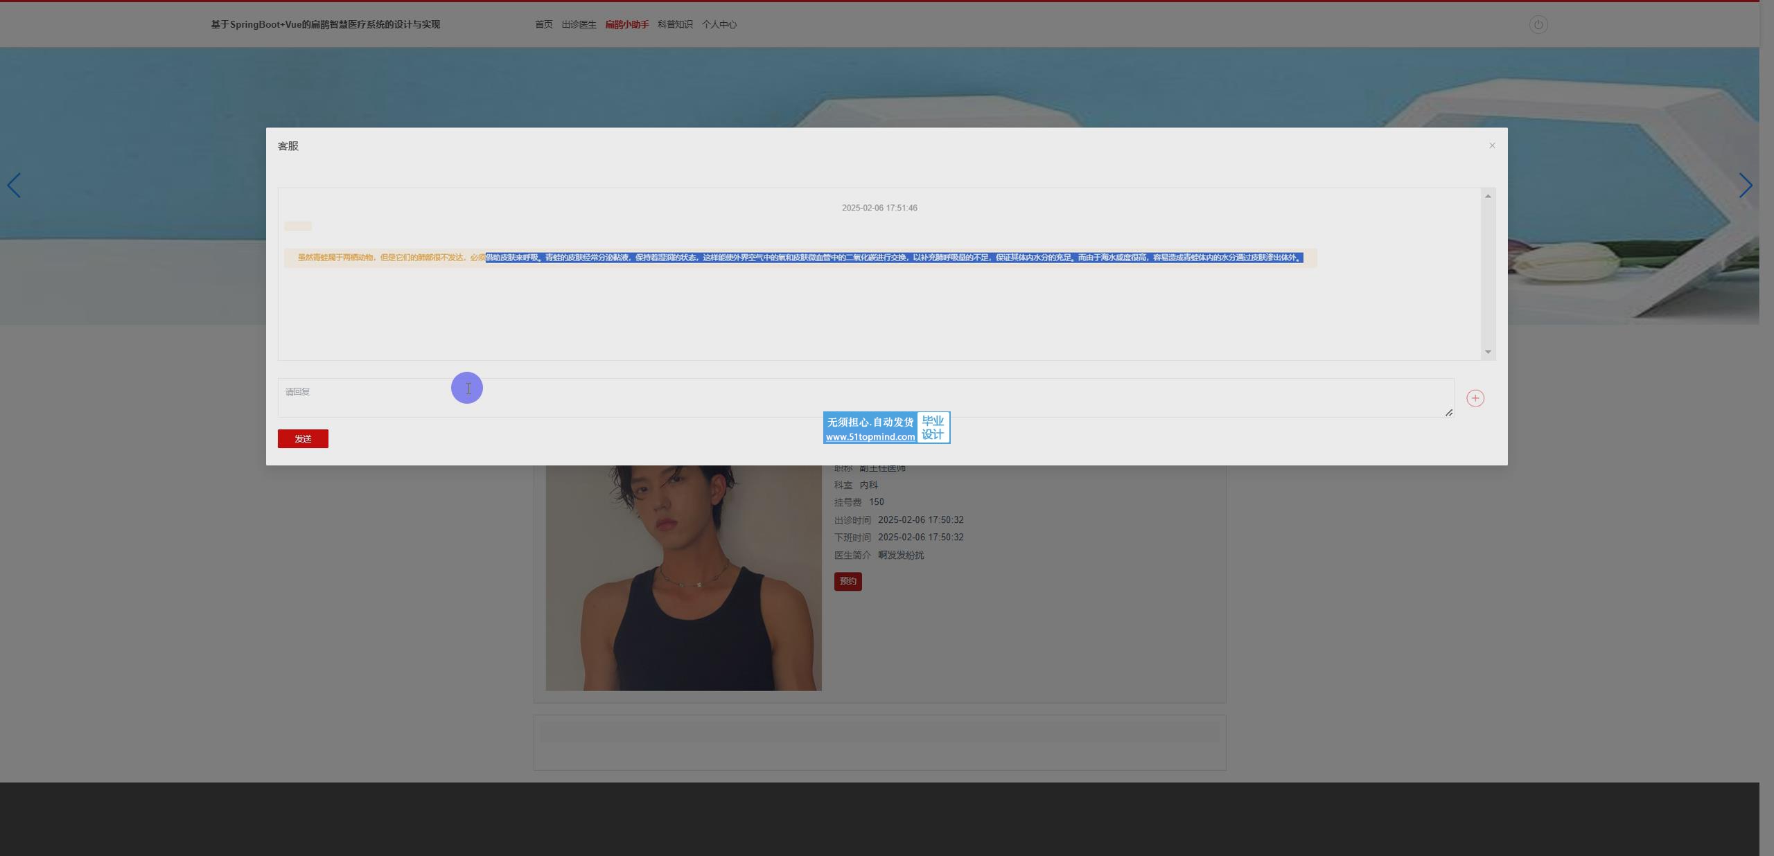Open the 出诊医生 menu item
Viewport: 1774px width, 856px height.
coord(579,25)
